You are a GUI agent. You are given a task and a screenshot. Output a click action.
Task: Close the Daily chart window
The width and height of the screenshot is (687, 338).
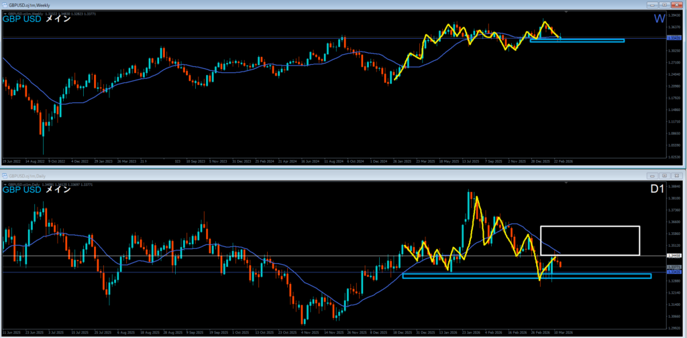pyautogui.click(x=678, y=175)
